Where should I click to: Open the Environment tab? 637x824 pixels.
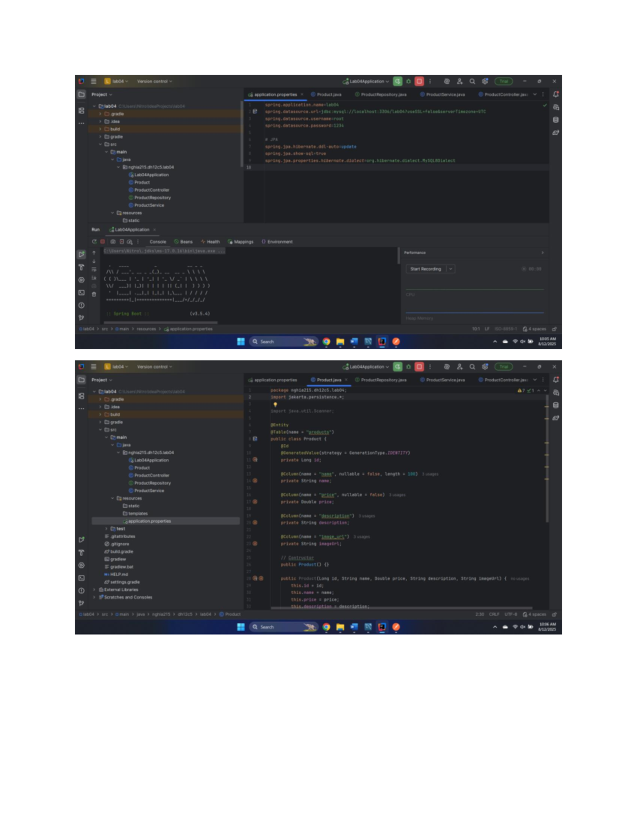pos(277,241)
